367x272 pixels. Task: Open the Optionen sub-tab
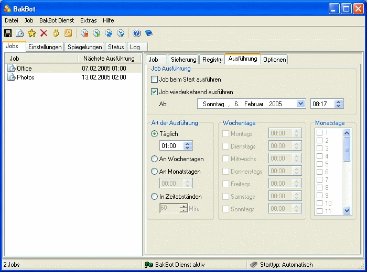tap(274, 60)
